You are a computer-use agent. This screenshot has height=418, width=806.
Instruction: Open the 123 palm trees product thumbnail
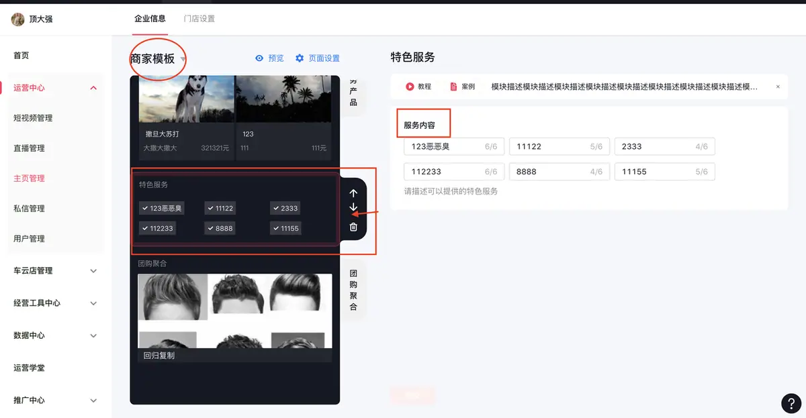(x=283, y=99)
